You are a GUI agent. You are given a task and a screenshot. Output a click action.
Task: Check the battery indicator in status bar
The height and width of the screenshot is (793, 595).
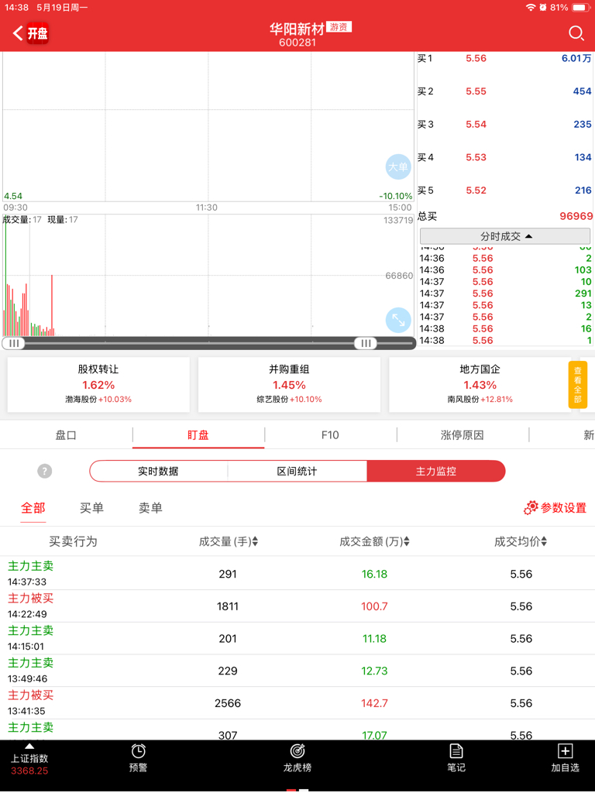pyautogui.click(x=581, y=8)
